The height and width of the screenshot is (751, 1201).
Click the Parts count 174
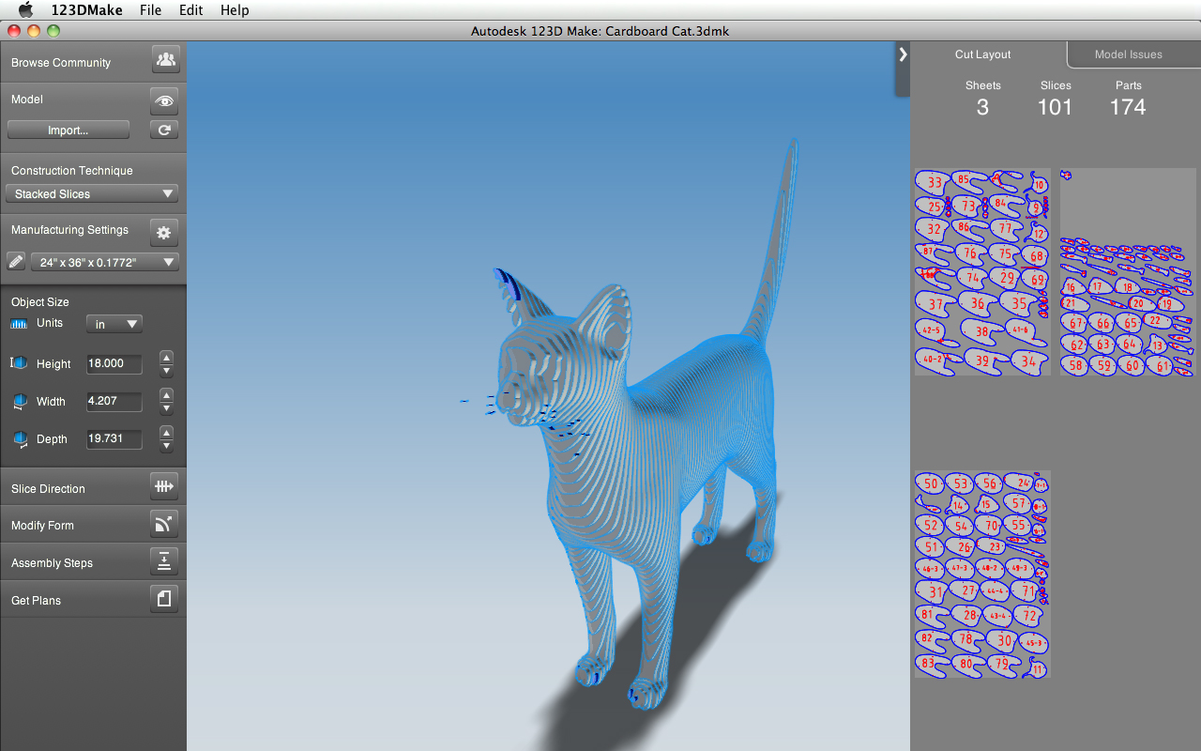1128,107
